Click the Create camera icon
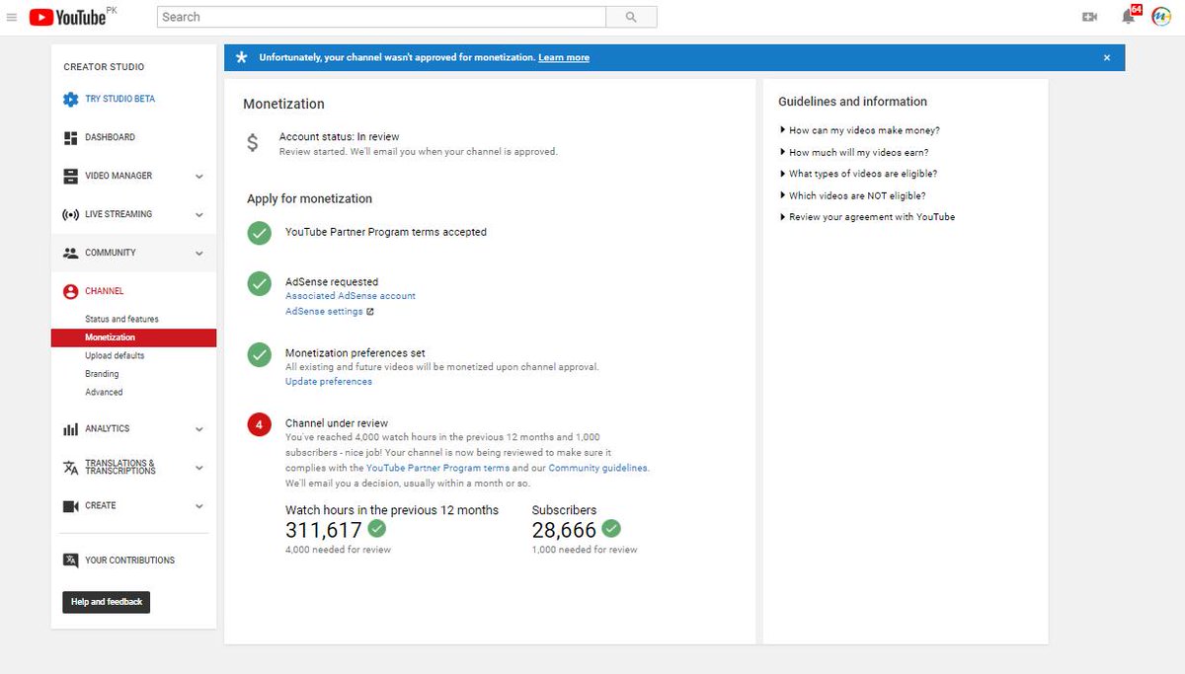The width and height of the screenshot is (1185, 674). (x=70, y=505)
